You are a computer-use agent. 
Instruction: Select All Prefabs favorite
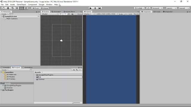(x=11, y=79)
